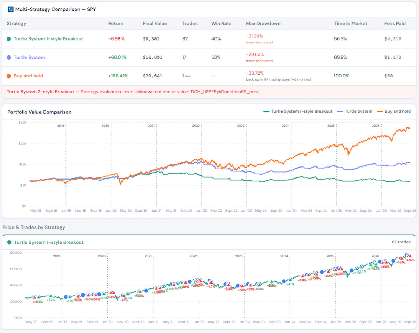The width and height of the screenshot is (419, 333).
Task: Toggle Buy and hold legend in portfolio chart
Action: [x=394, y=112]
